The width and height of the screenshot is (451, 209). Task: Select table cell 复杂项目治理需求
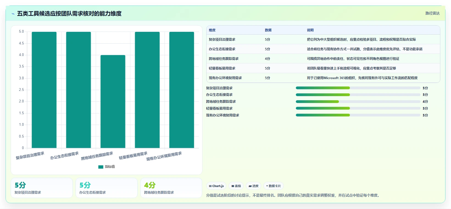pyautogui.click(x=222, y=40)
